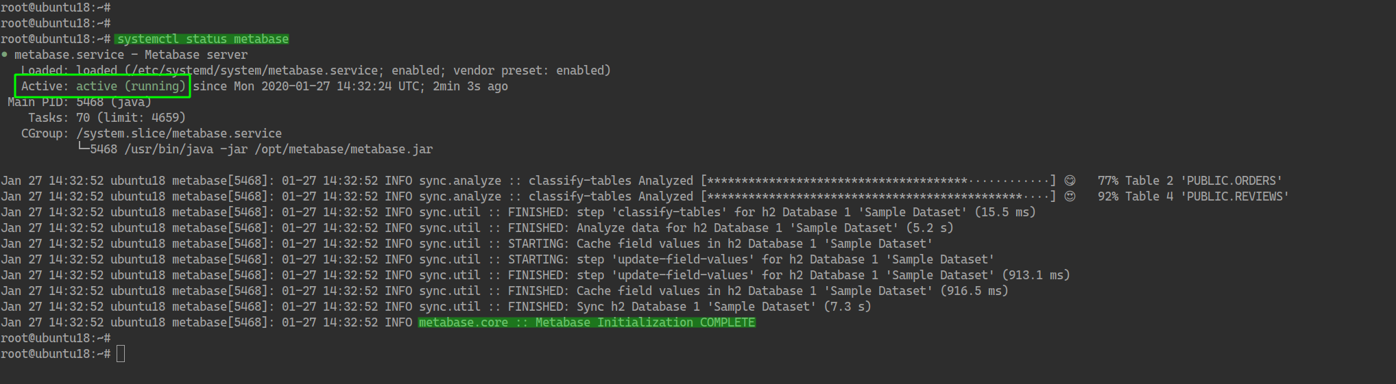Click the smiley icon on the 77% line
This screenshot has width=1396, height=384.
click(1070, 181)
